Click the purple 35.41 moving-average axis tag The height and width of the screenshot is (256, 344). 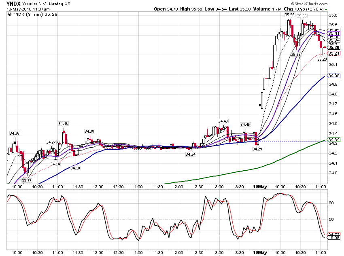pyautogui.click(x=334, y=34)
